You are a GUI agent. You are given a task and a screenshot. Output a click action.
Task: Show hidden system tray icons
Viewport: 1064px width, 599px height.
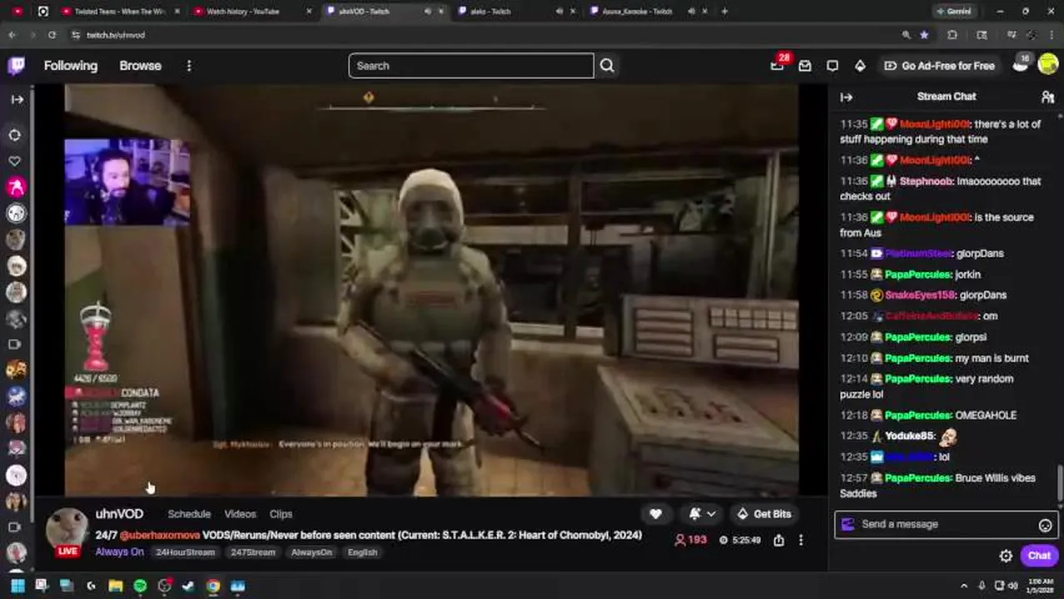click(964, 586)
